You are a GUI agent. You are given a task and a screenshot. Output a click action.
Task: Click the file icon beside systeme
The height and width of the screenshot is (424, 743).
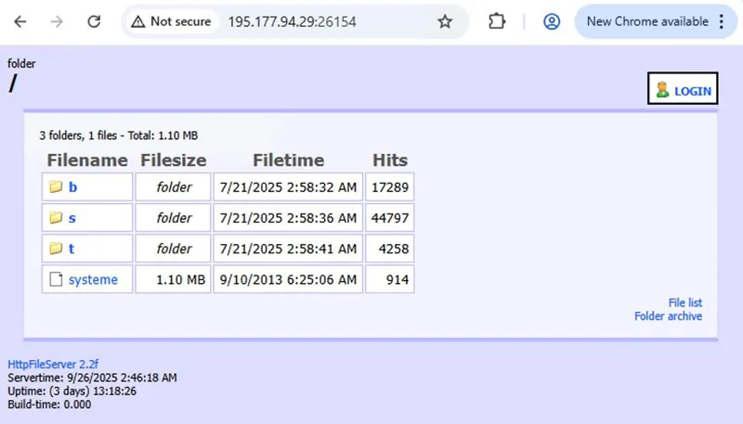coord(56,279)
